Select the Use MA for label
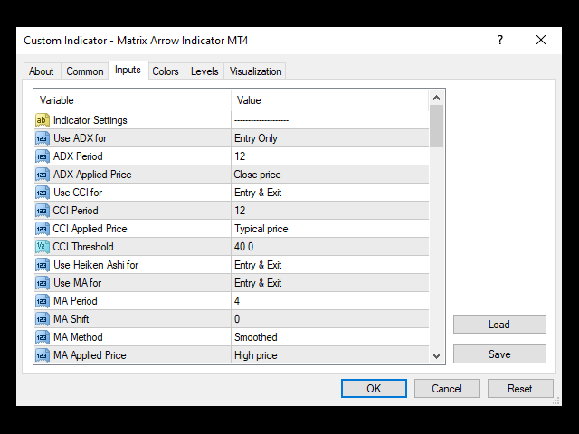The image size is (579, 434). [x=77, y=283]
